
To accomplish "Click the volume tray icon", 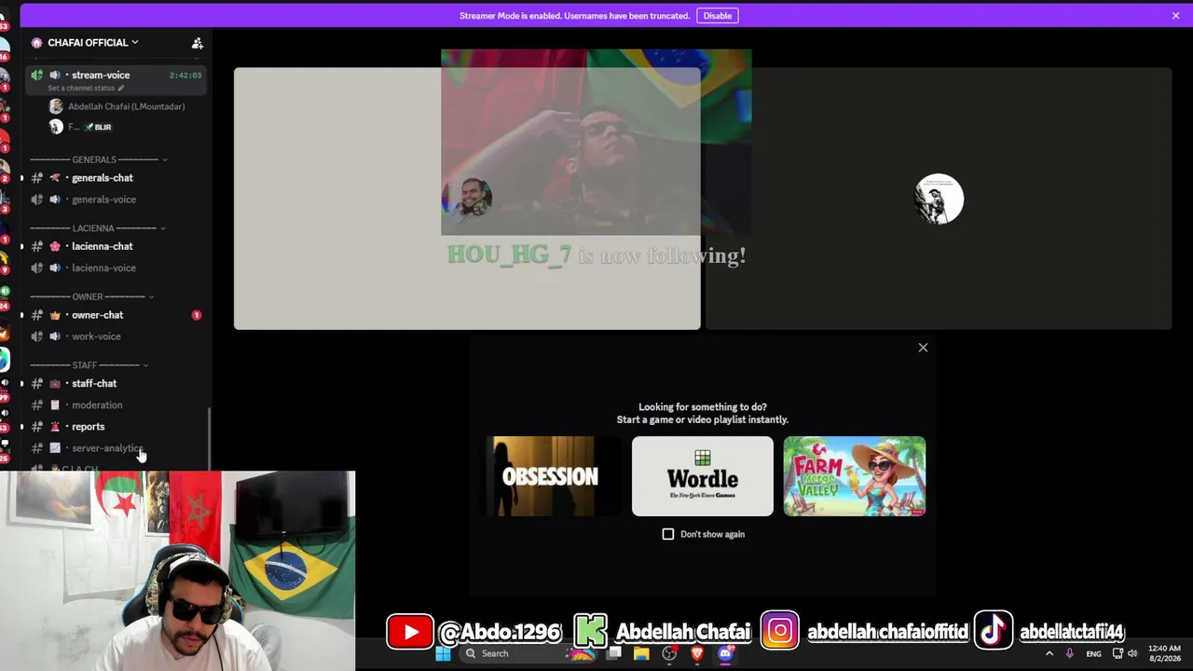I will click(x=1132, y=653).
